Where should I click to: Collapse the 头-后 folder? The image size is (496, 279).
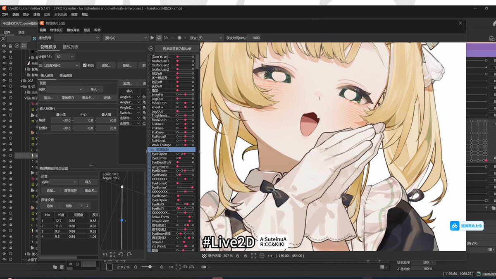[22, 86]
